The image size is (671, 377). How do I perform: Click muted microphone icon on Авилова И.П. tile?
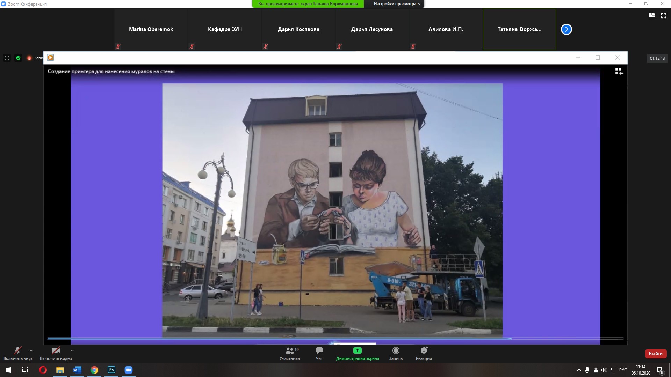pyautogui.click(x=413, y=46)
